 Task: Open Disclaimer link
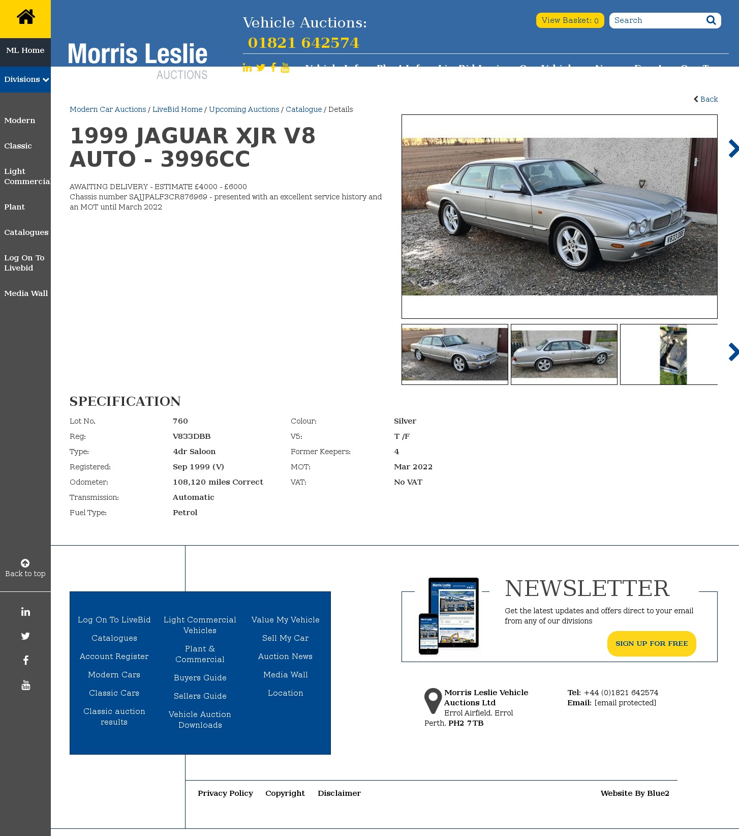coord(340,793)
